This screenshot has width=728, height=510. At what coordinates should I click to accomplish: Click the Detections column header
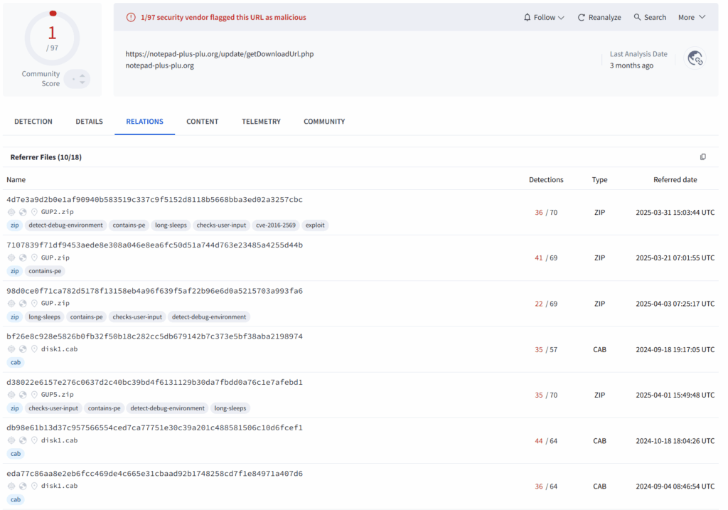[x=546, y=180]
